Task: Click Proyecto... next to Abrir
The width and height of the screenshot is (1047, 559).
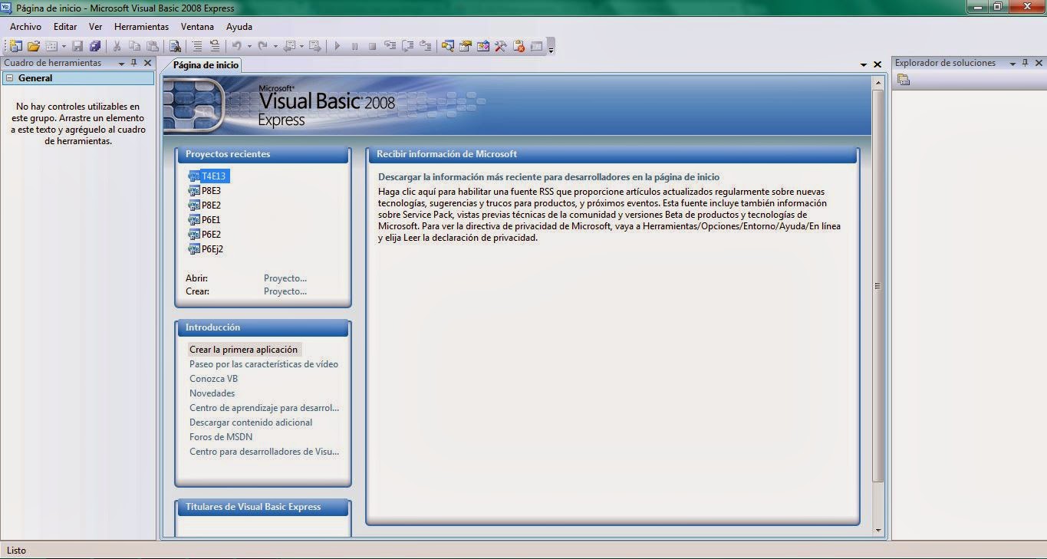Action: click(x=285, y=278)
